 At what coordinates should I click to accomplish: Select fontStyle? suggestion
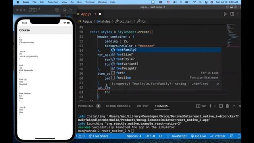(x=166, y=59)
